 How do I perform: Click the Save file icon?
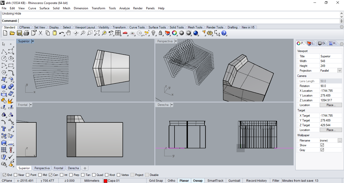[19, 33]
